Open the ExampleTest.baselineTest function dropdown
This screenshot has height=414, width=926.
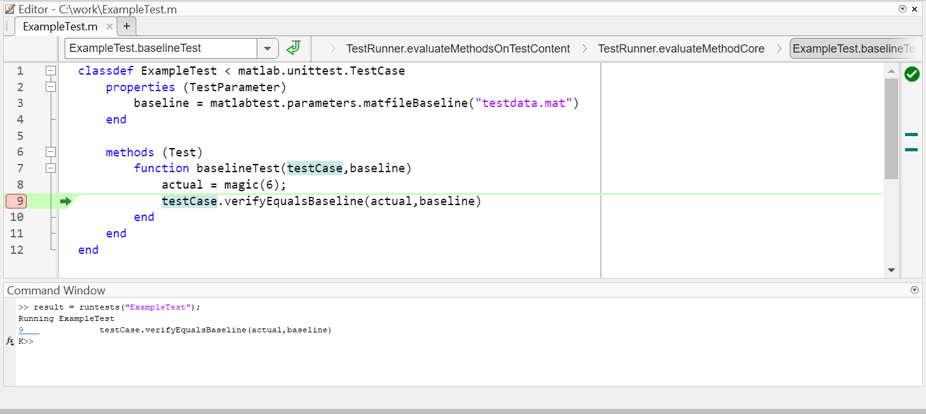pos(267,48)
